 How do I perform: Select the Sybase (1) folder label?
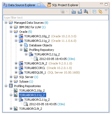[26, 82]
